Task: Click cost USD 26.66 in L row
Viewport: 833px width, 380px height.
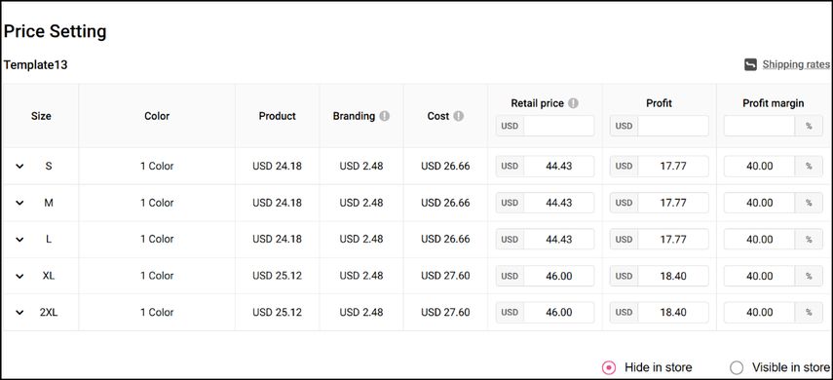Action: pyautogui.click(x=445, y=240)
